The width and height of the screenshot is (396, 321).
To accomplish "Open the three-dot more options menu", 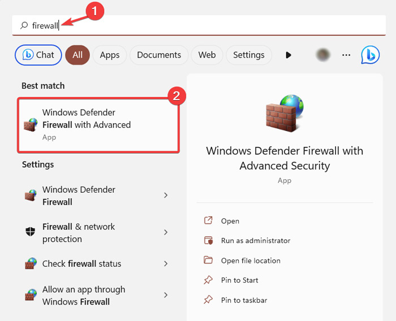I will [x=346, y=55].
